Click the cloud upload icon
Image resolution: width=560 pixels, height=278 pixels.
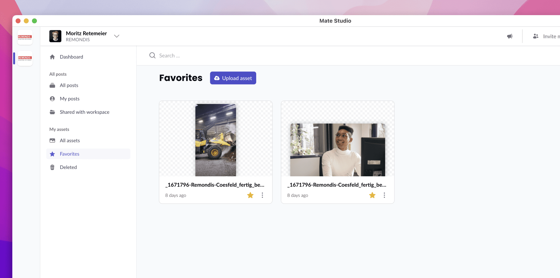tap(217, 78)
